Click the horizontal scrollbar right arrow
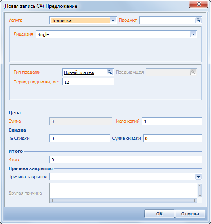This screenshot has height=224, width=211. 195,200
